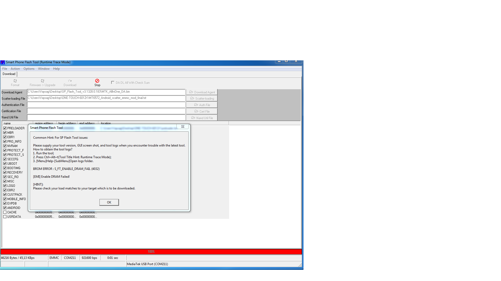Click the Auth File folder button
This screenshot has width=501, height=281.
[202, 105]
